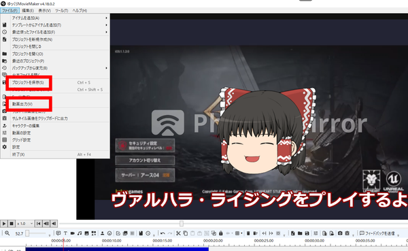Expand テンプレートからアイテムを追加(T) submenu
408x251 pixels.
coord(55,25)
